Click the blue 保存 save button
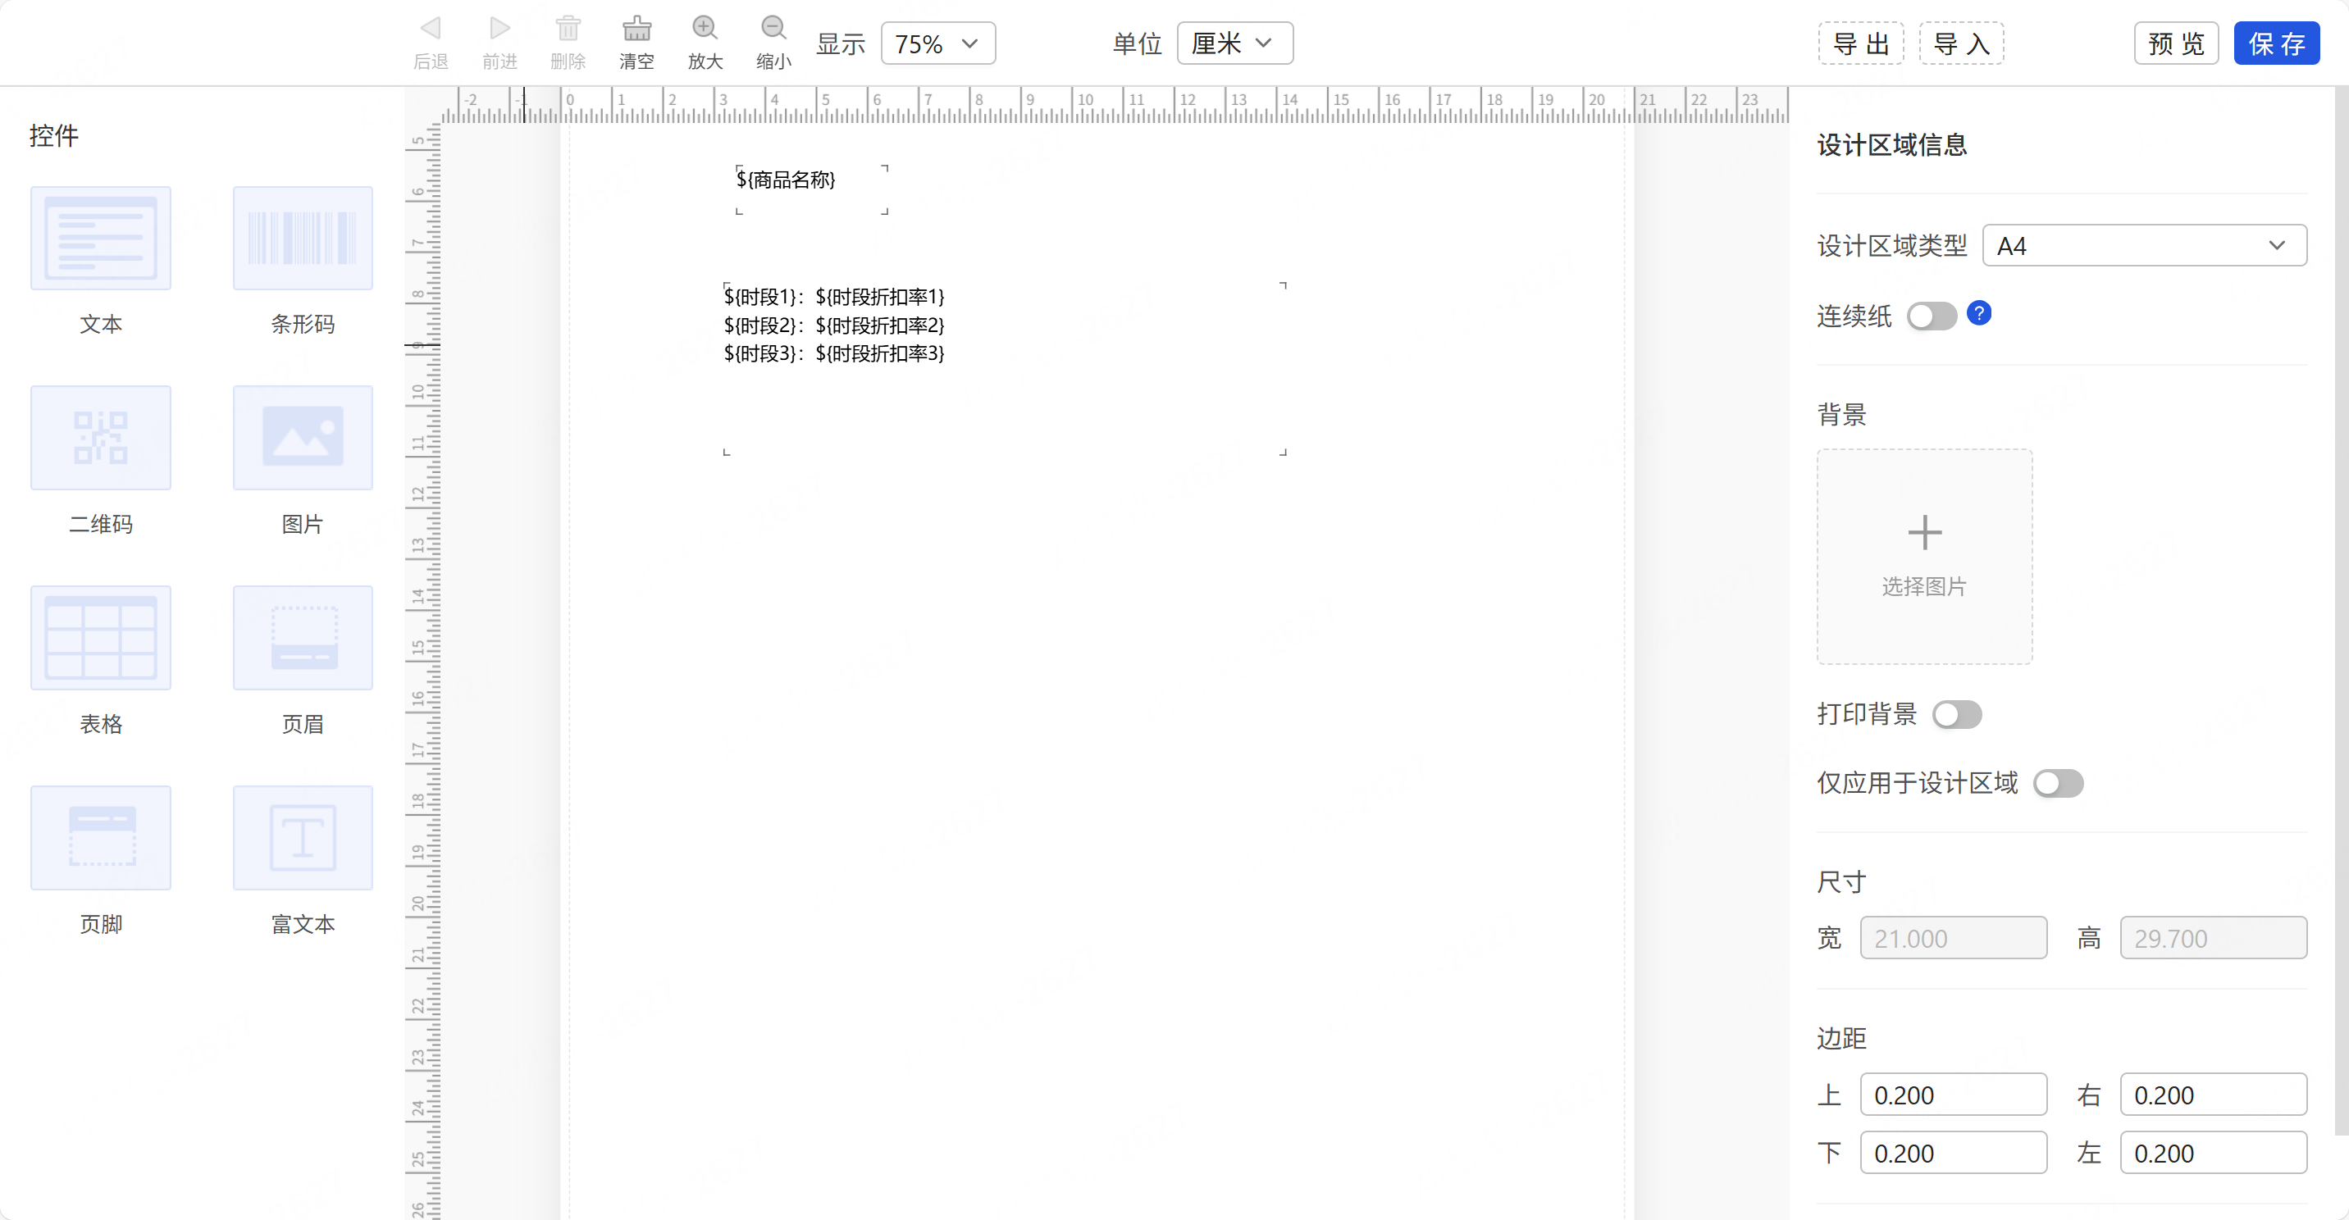The width and height of the screenshot is (2349, 1220). 2275,43
